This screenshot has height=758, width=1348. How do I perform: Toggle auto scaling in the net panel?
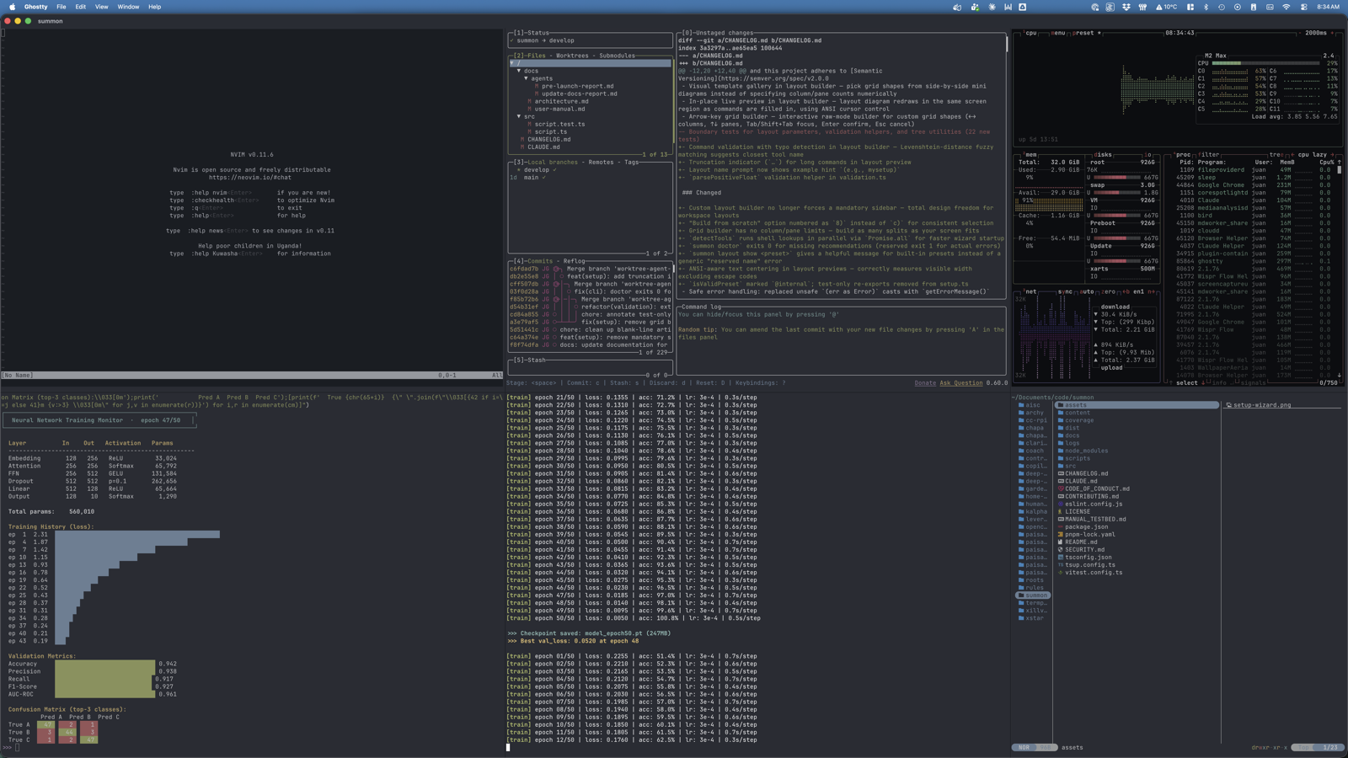coord(1087,292)
